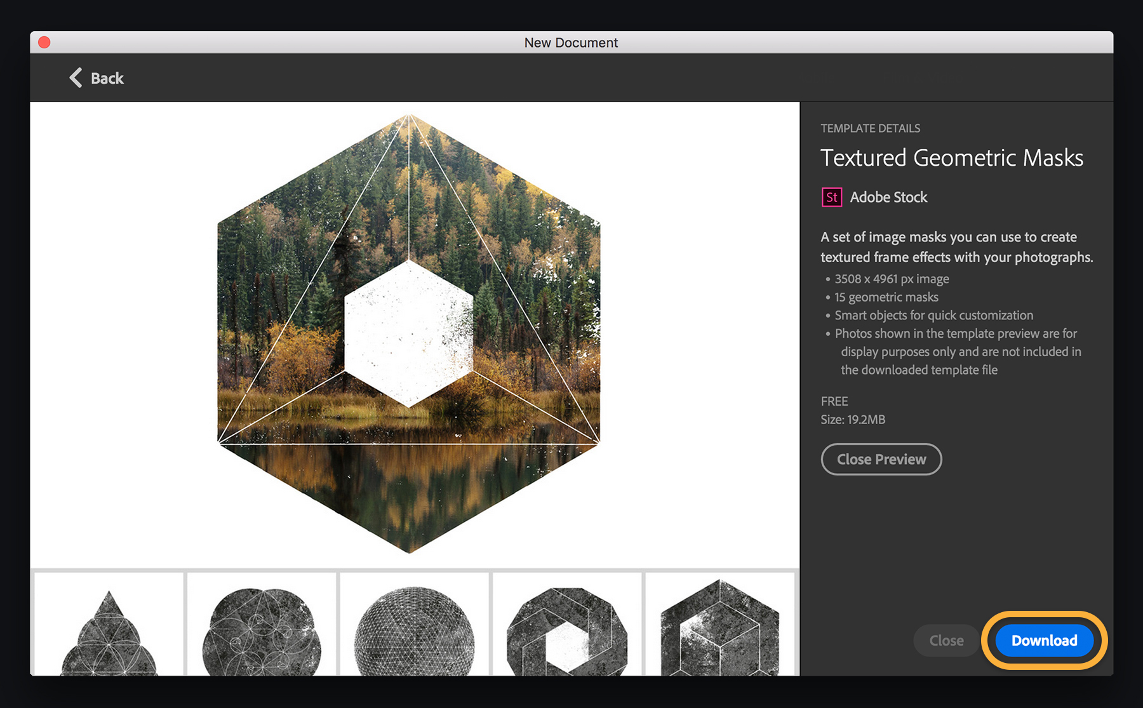Click the FREE price label
Image resolution: width=1143 pixels, height=708 pixels.
click(x=834, y=401)
